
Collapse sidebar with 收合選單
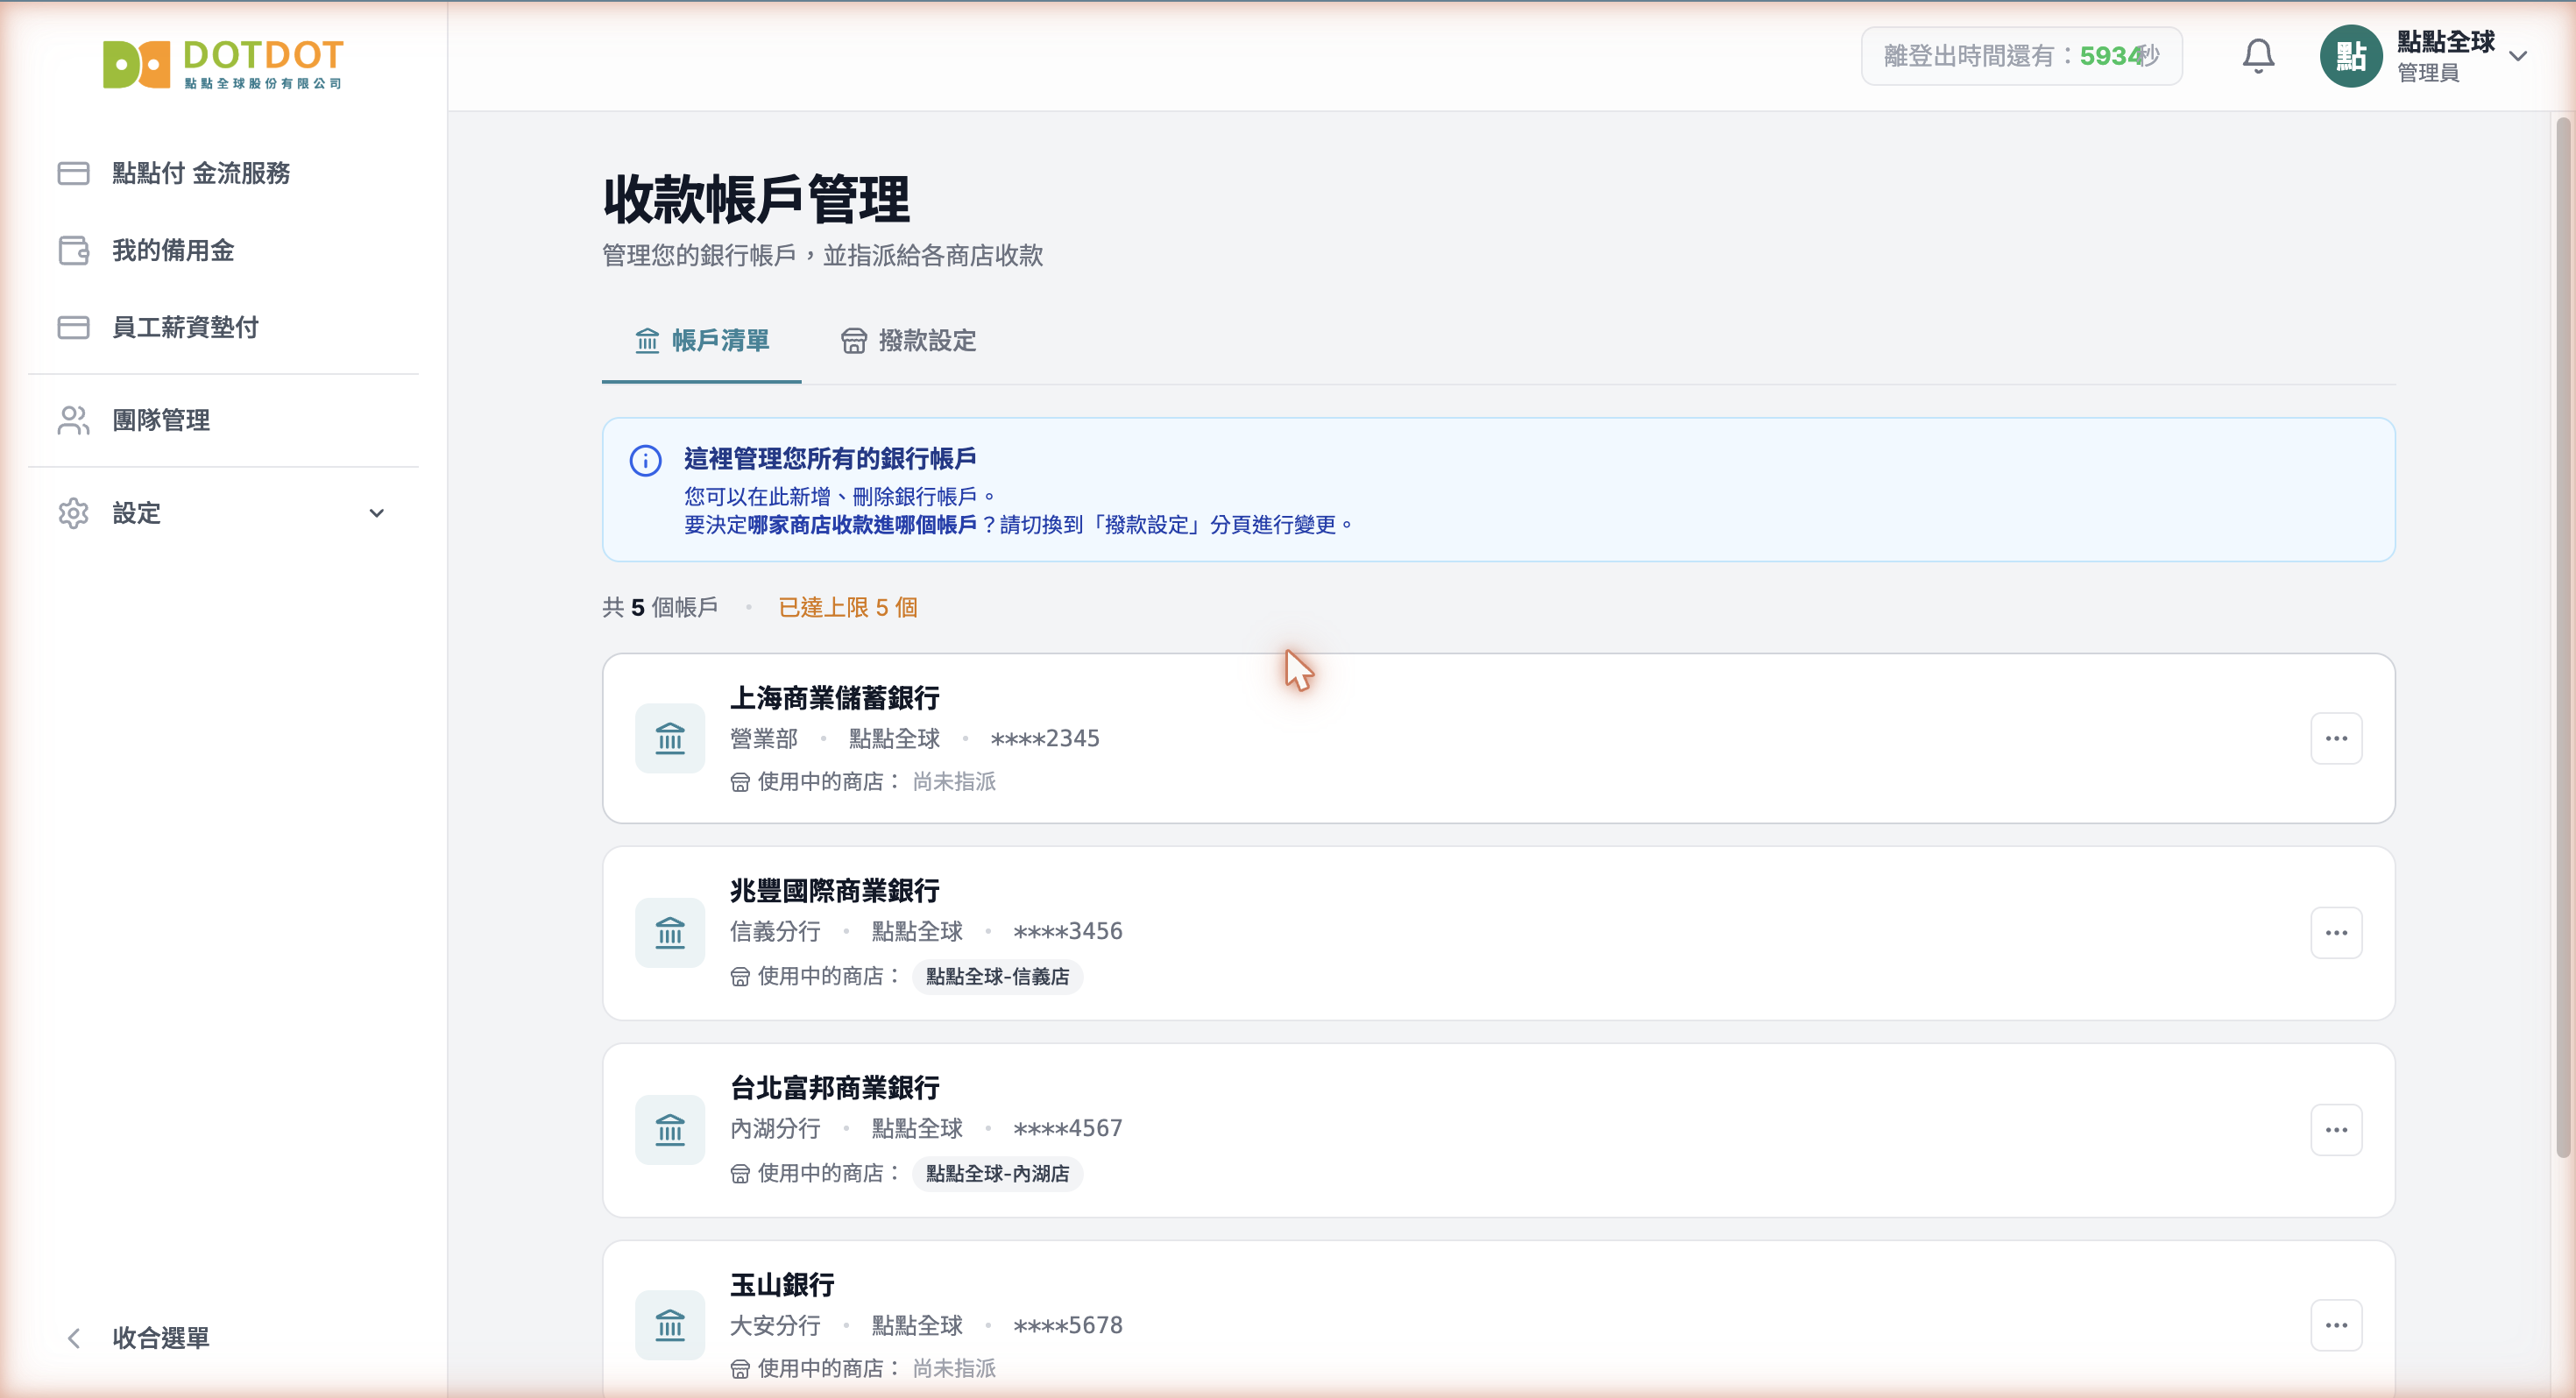pos(224,1338)
